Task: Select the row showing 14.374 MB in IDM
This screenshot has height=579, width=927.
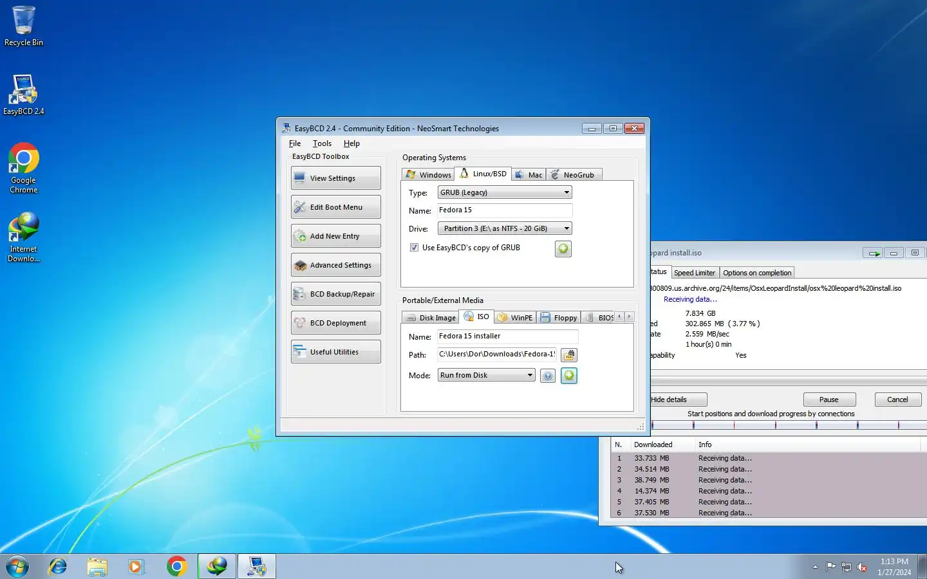Action: pyautogui.click(x=769, y=491)
